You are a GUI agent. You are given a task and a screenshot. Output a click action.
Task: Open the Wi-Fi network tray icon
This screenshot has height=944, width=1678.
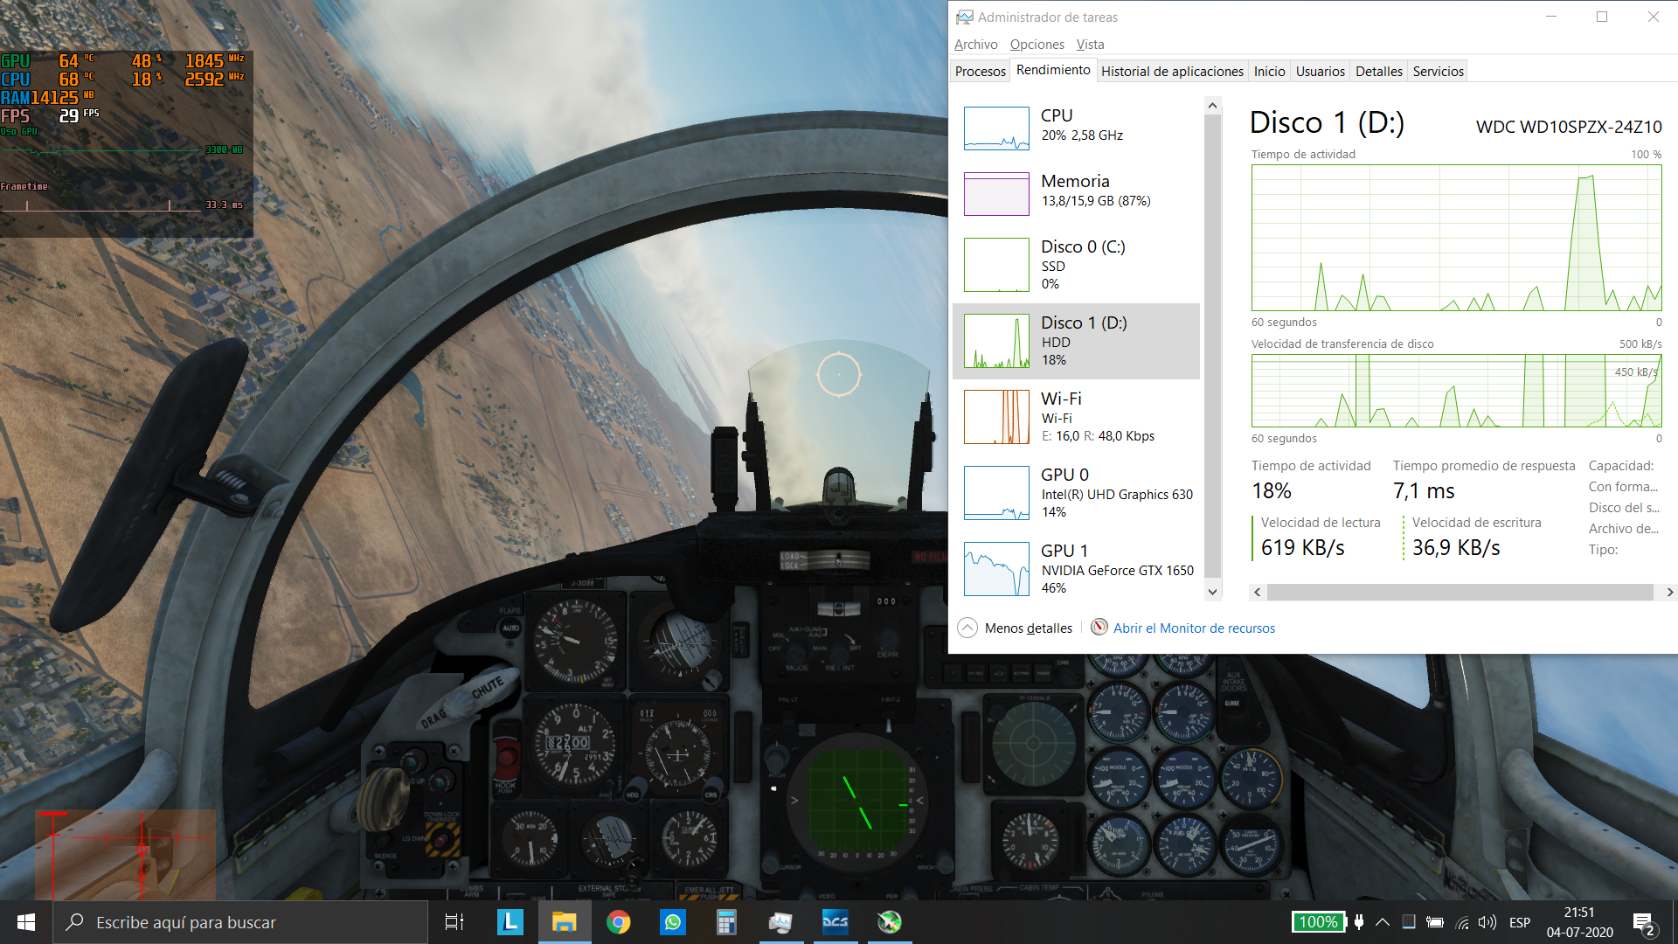[1462, 922]
